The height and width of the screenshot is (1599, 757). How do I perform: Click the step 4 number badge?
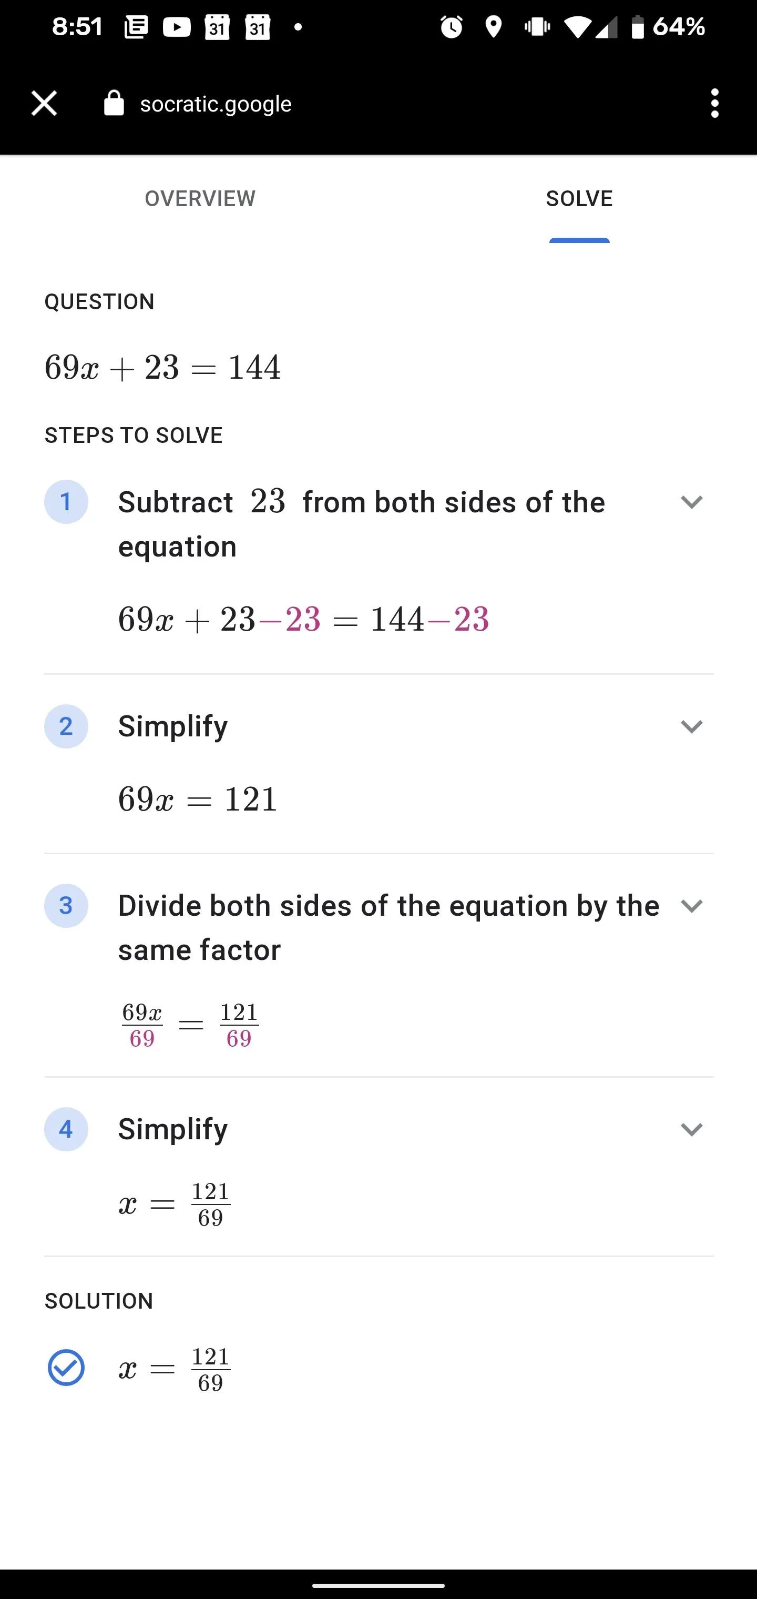point(66,1129)
